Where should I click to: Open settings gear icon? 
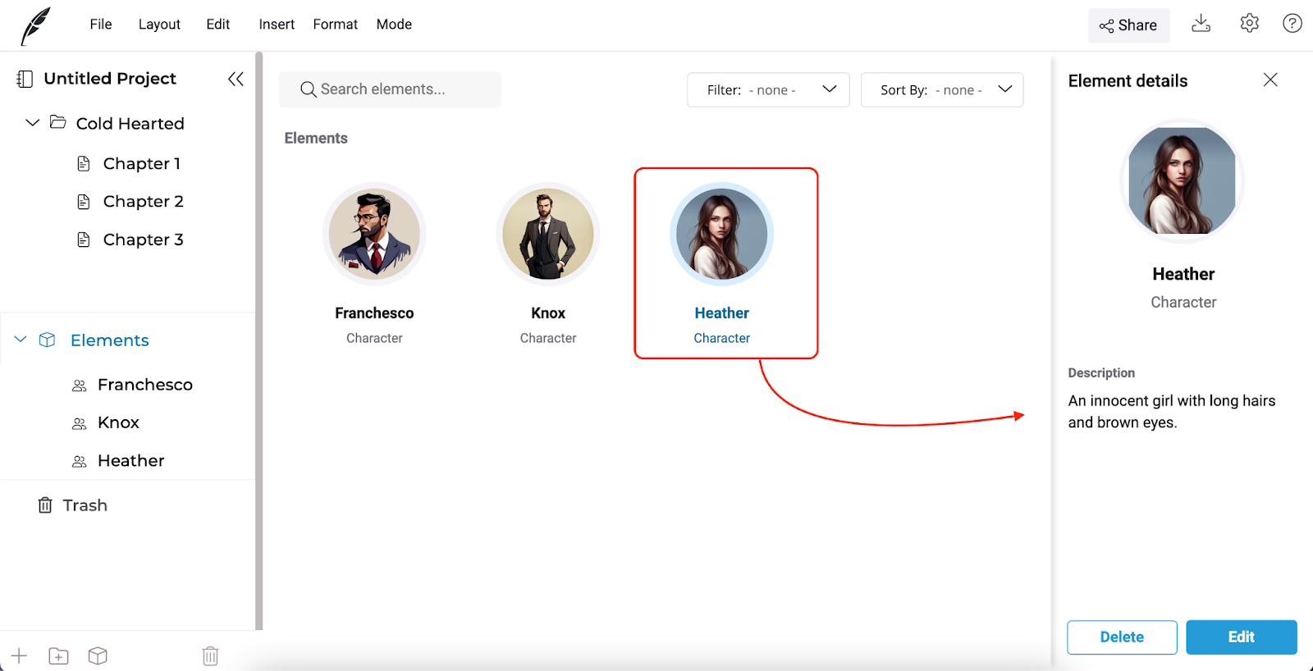[x=1249, y=24]
